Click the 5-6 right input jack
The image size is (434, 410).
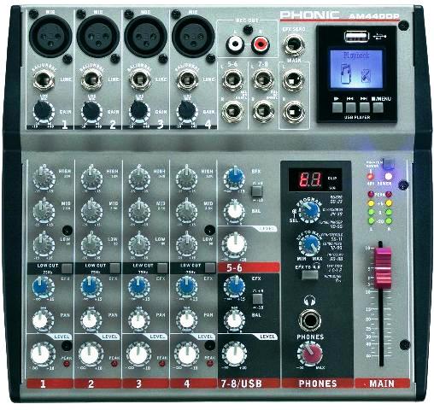[x=232, y=112]
